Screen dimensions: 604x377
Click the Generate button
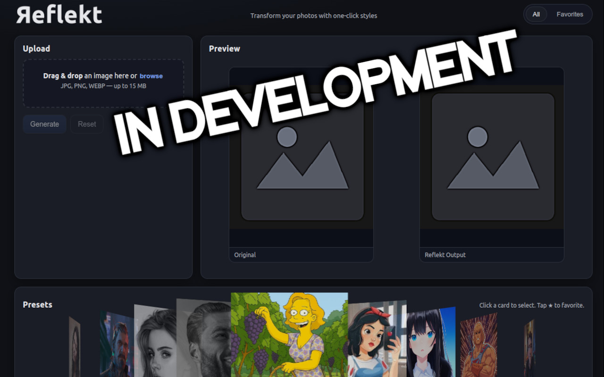coord(44,124)
